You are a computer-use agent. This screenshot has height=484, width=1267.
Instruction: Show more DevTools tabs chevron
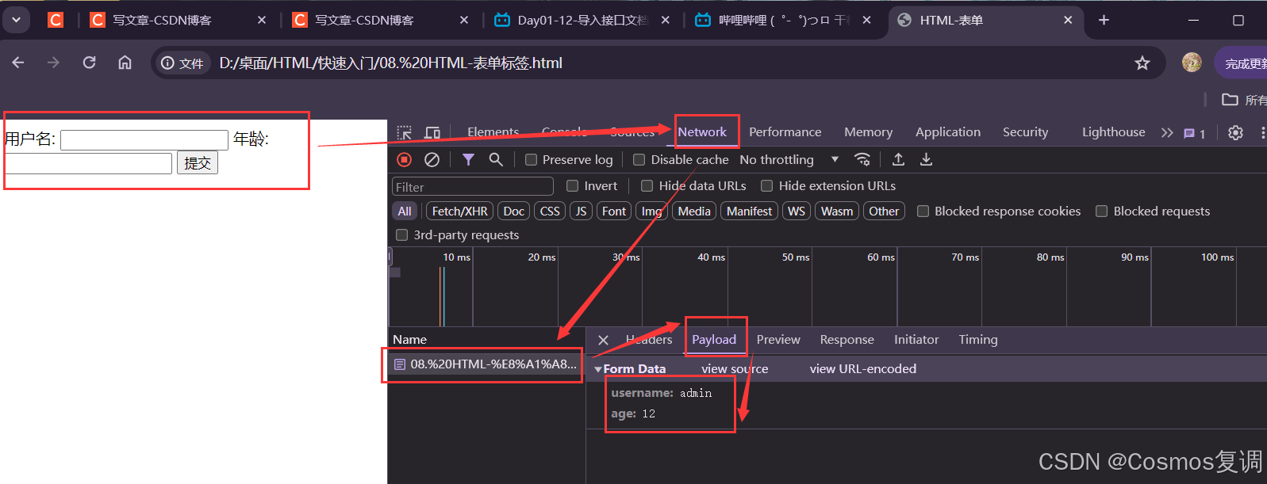click(x=1167, y=132)
